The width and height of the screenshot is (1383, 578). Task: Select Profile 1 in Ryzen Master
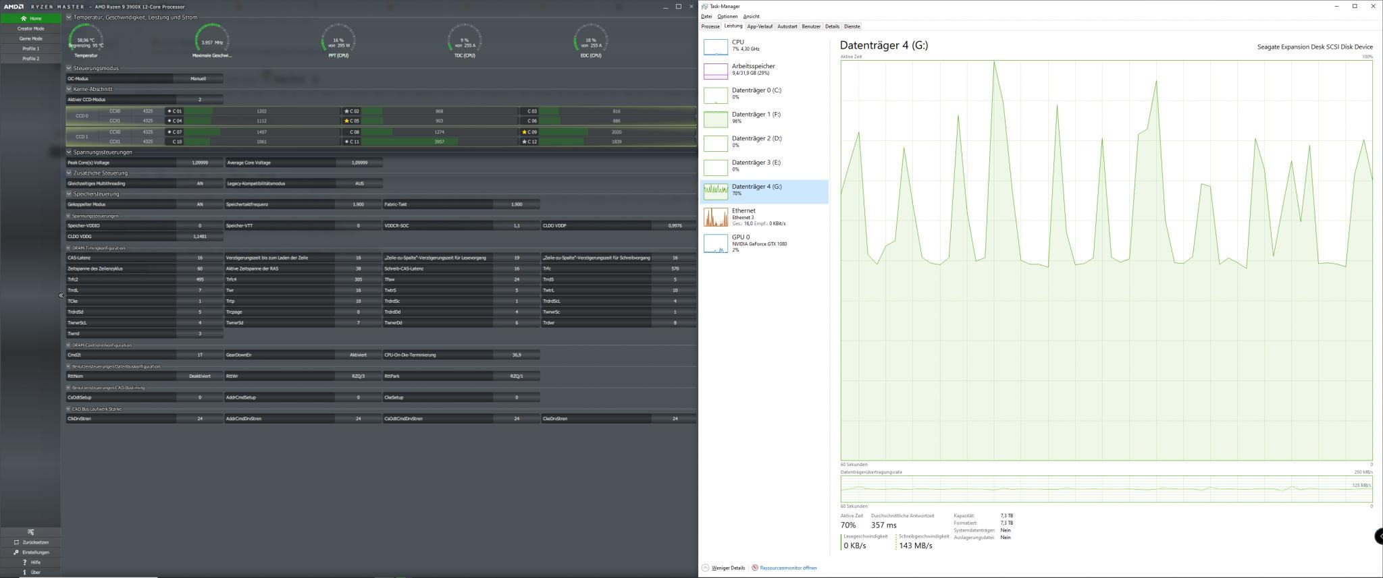tap(30, 49)
